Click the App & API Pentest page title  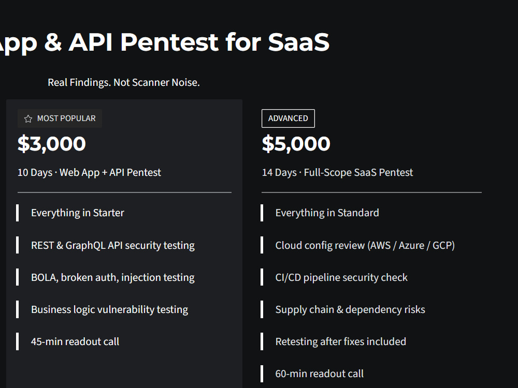tap(165, 42)
